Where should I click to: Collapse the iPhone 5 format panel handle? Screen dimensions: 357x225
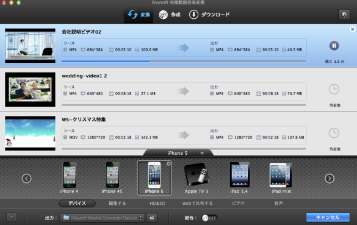(x=178, y=153)
